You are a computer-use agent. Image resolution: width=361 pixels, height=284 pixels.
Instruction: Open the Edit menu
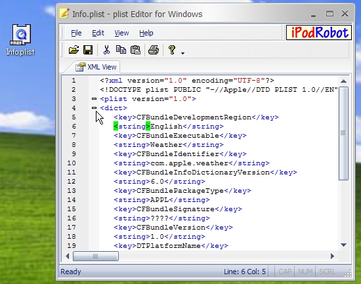tap(98, 33)
